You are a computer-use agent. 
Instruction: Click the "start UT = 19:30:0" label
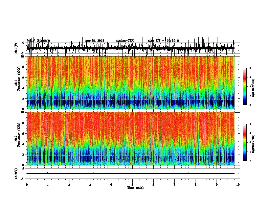(x=163, y=41)
